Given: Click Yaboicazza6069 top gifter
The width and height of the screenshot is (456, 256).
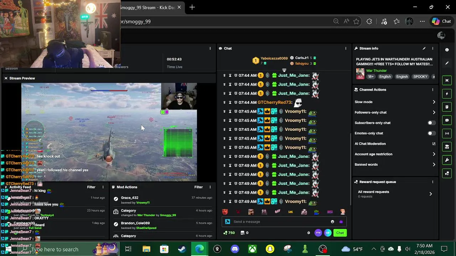Looking at the screenshot, I should point(274,58).
